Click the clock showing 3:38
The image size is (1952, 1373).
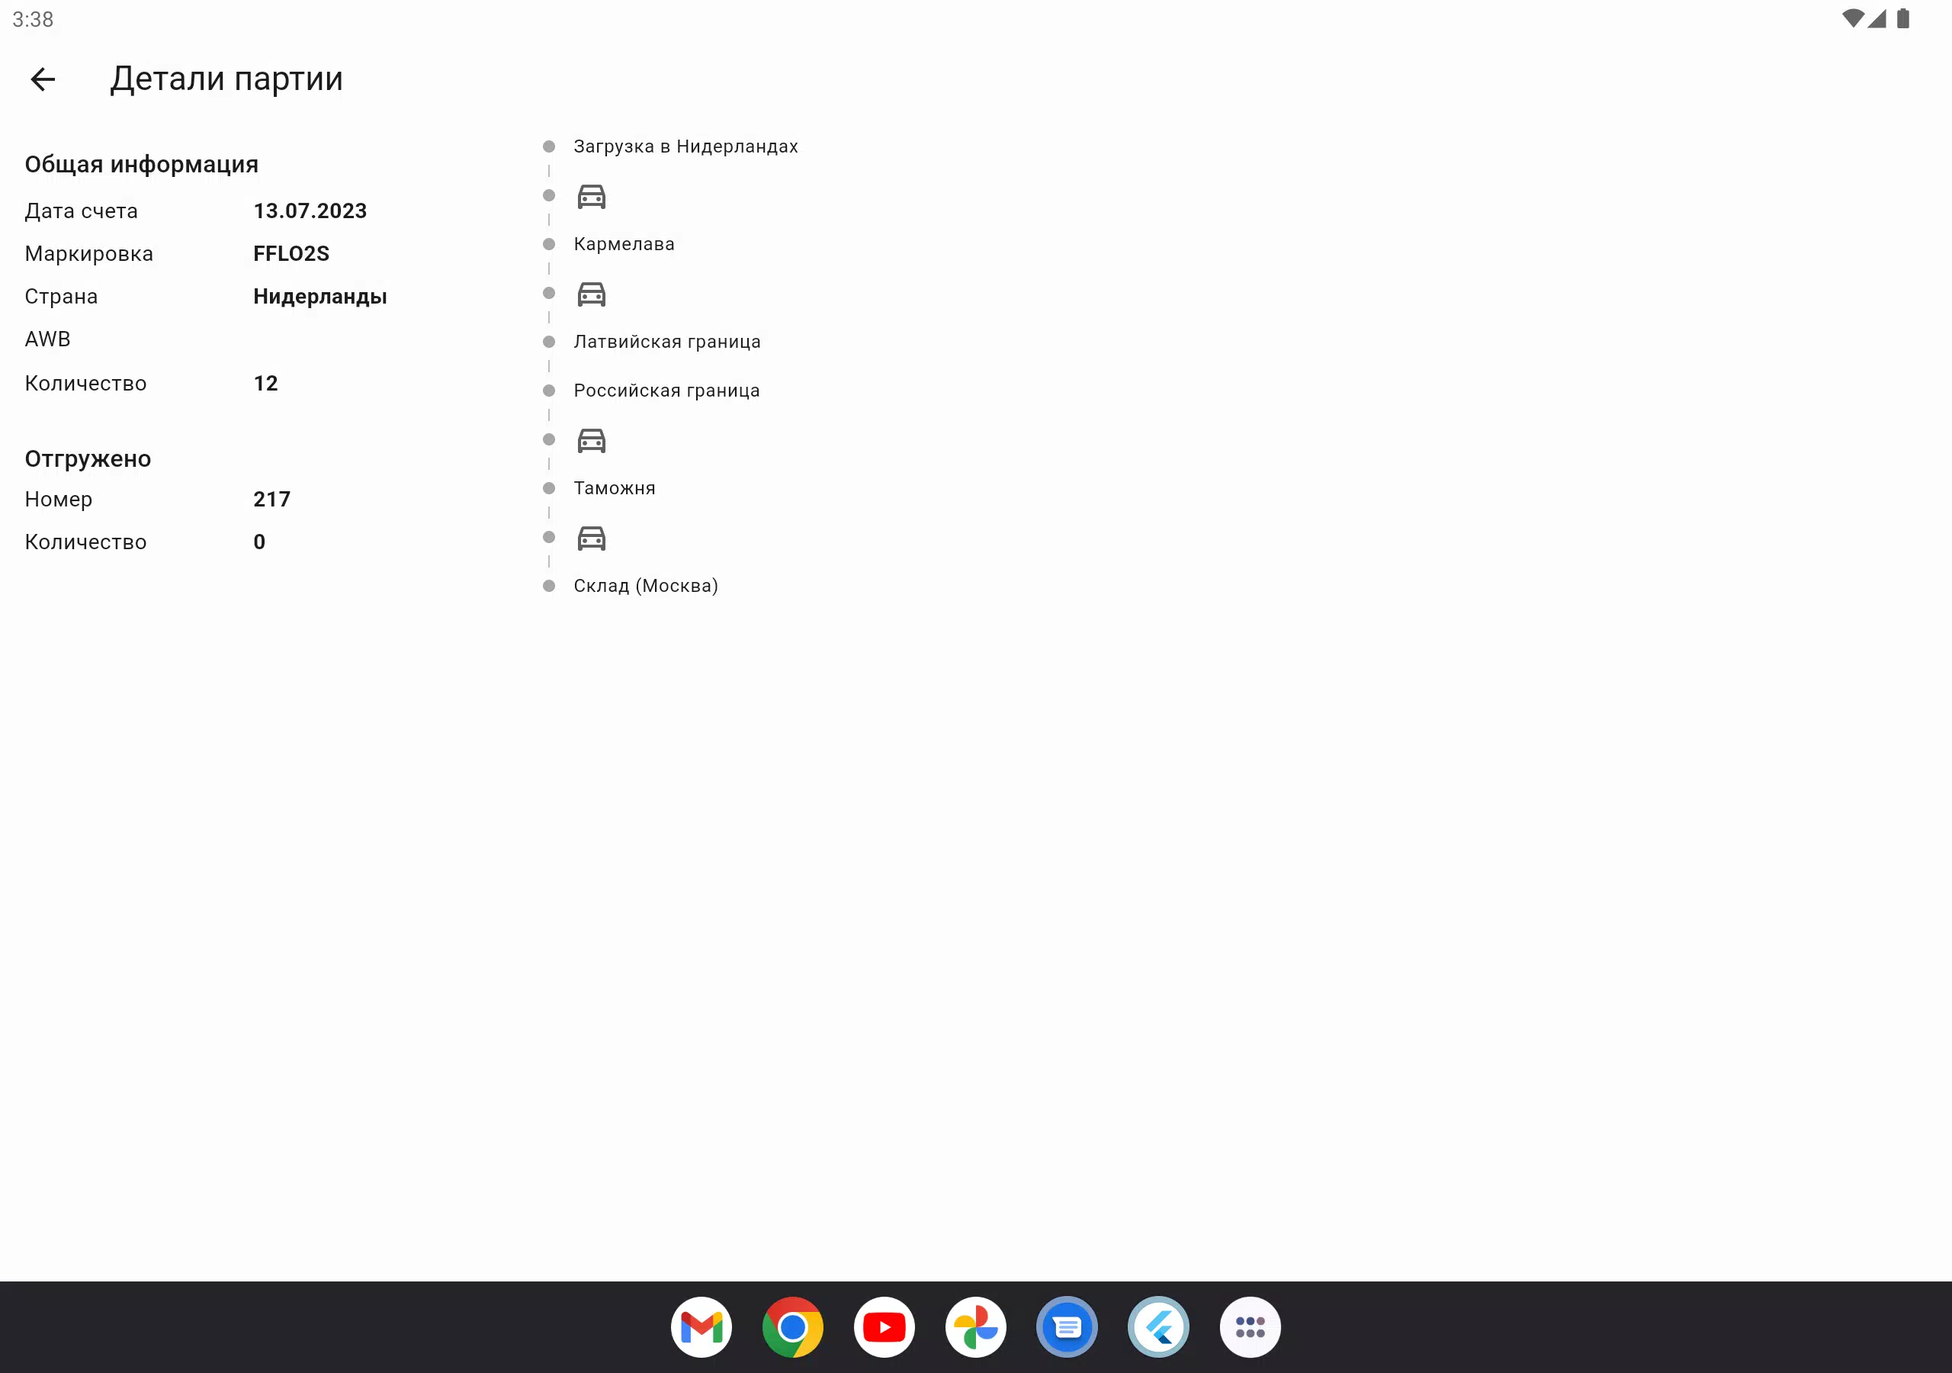tap(33, 20)
